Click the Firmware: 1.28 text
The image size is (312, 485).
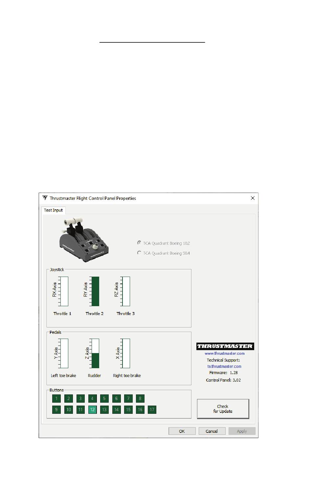click(223, 373)
